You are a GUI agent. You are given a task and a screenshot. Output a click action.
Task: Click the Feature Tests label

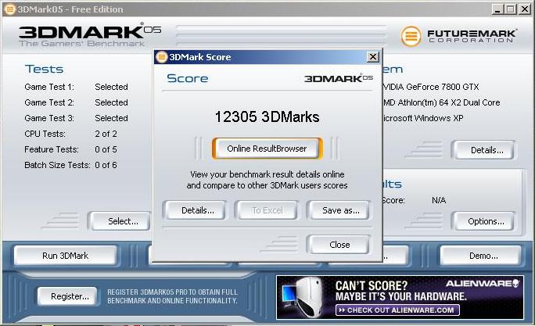tap(52, 149)
